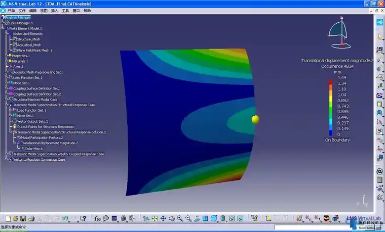The image size is (385, 232).
Task: Select Modal Participation Factors.2 item
Action: pos(42,137)
